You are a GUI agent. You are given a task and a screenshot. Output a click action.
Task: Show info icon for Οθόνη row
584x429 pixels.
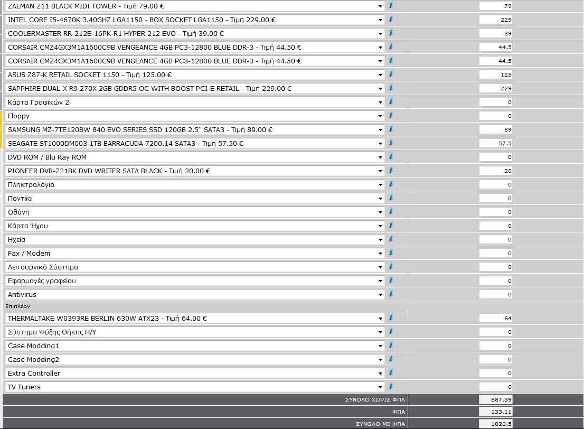point(391,211)
